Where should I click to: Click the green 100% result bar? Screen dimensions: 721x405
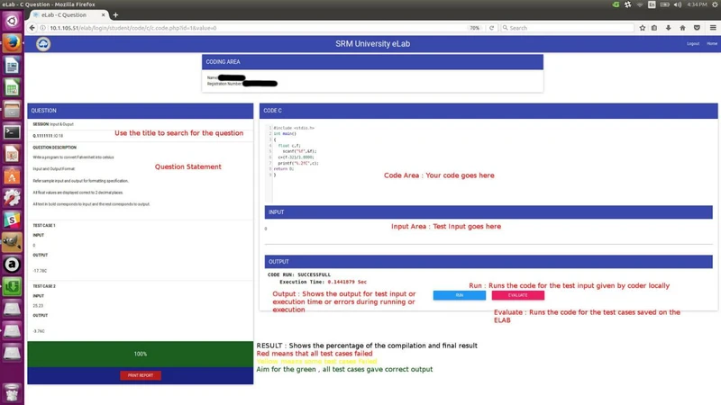tap(140, 354)
